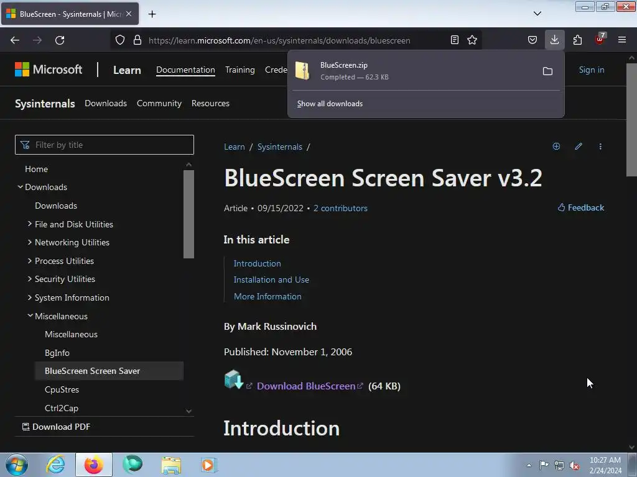The image size is (637, 477).
Task: Open the Extensions puzzle icon
Action: [577, 40]
